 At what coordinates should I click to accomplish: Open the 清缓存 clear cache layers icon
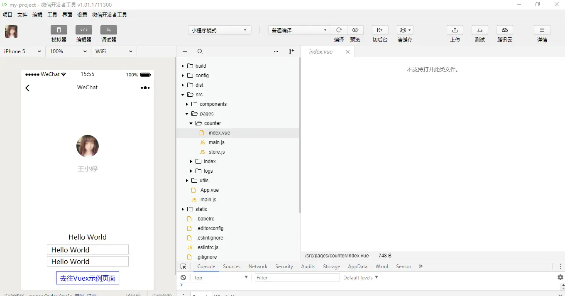pos(405,30)
